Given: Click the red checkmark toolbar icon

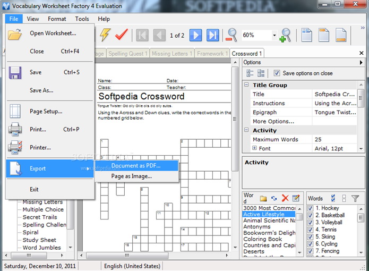Looking at the screenshot, I should click(x=122, y=35).
